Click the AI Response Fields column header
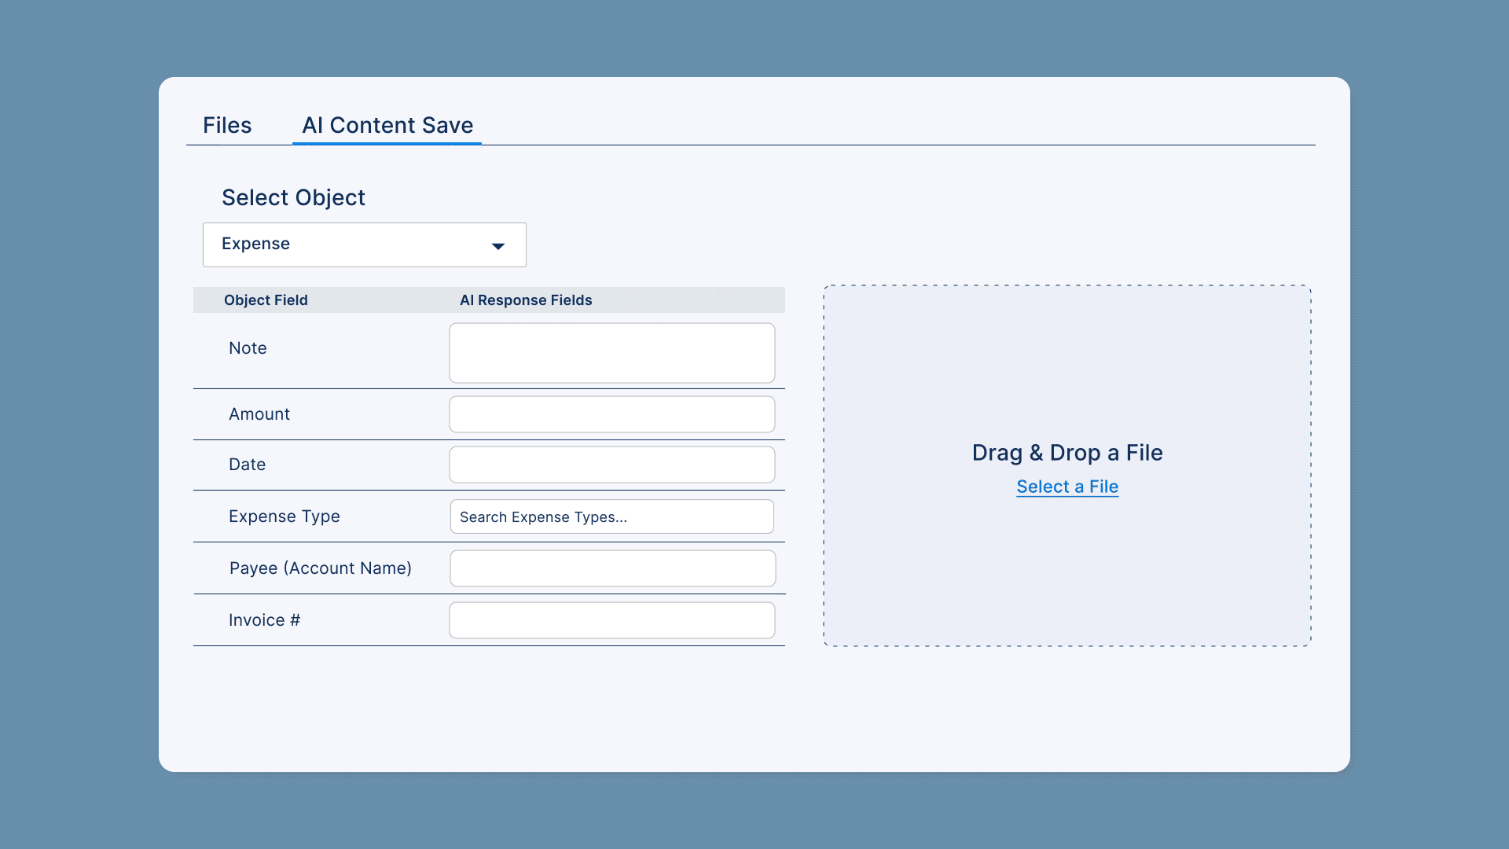This screenshot has width=1509, height=849. pos(526,300)
